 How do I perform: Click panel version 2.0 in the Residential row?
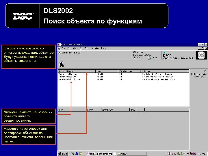(x=121, y=79)
